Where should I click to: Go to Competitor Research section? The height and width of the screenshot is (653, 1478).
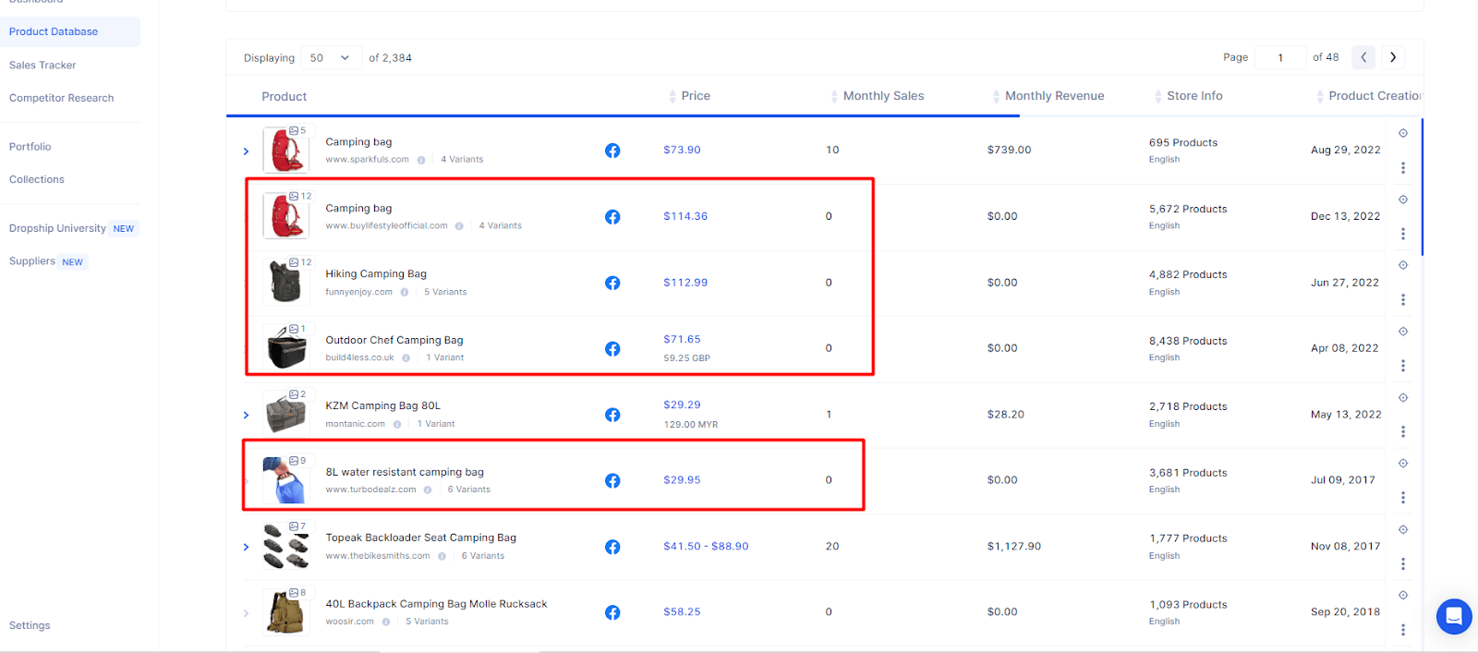[x=61, y=98]
